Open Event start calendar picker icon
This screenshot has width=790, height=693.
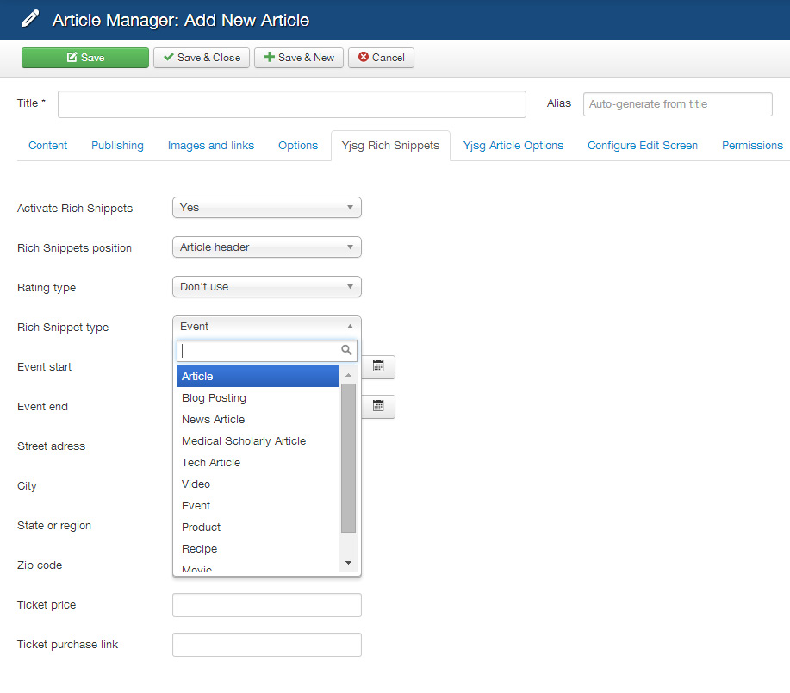(x=378, y=366)
